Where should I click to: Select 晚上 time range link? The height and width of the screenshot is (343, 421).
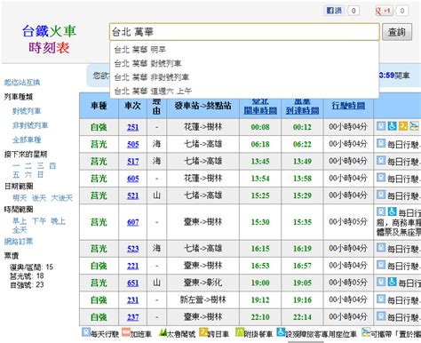click(58, 221)
